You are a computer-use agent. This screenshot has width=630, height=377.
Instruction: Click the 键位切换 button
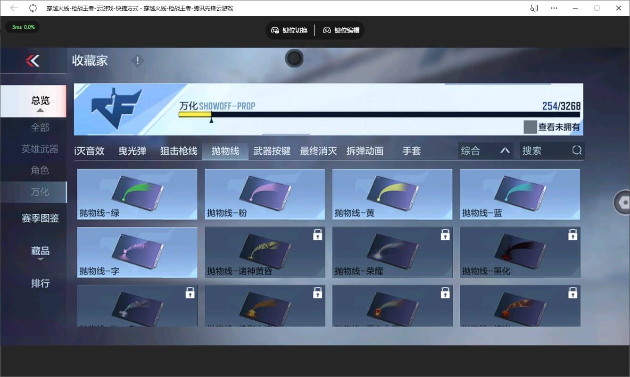[289, 30]
